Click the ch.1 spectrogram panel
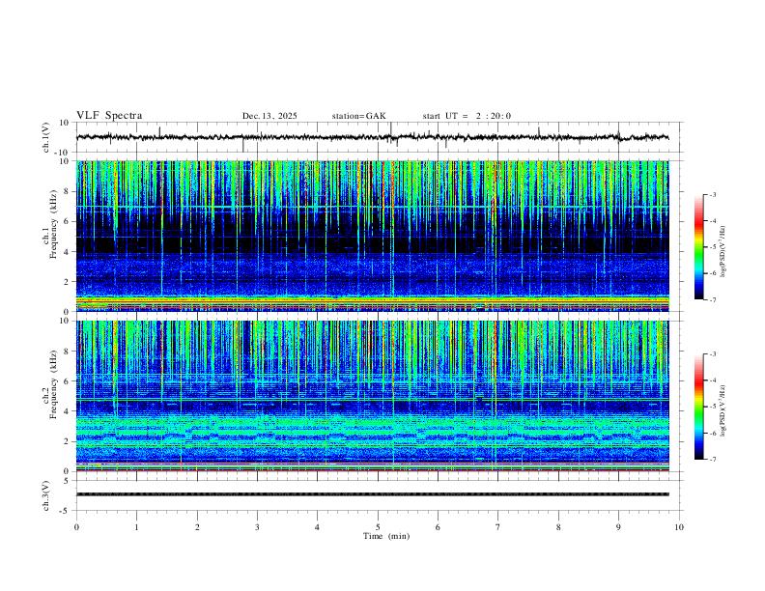The width and height of the screenshot is (765, 591). click(x=372, y=236)
